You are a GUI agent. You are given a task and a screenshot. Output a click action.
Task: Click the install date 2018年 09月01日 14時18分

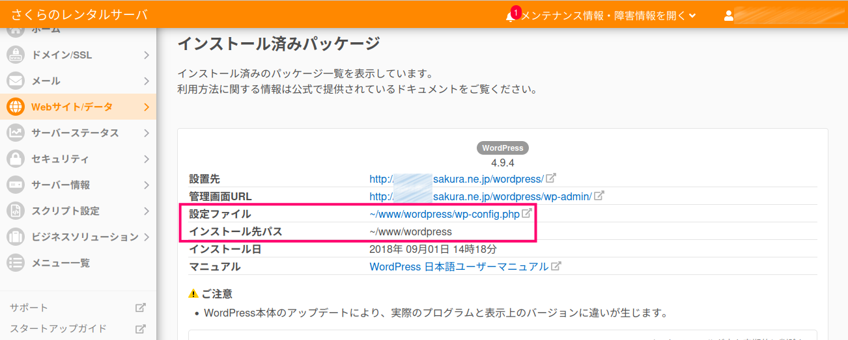coord(433,249)
